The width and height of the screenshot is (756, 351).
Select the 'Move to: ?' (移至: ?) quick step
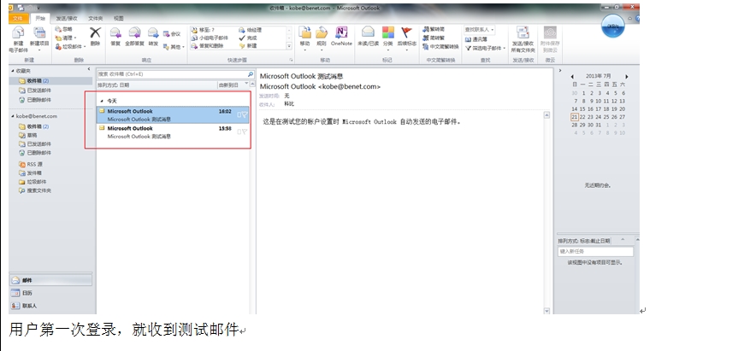point(203,30)
